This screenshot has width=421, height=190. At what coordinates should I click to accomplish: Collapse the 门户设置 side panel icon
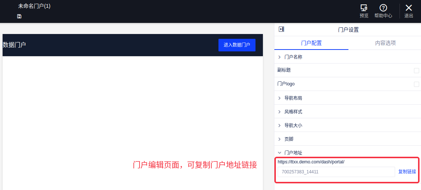pos(281,29)
